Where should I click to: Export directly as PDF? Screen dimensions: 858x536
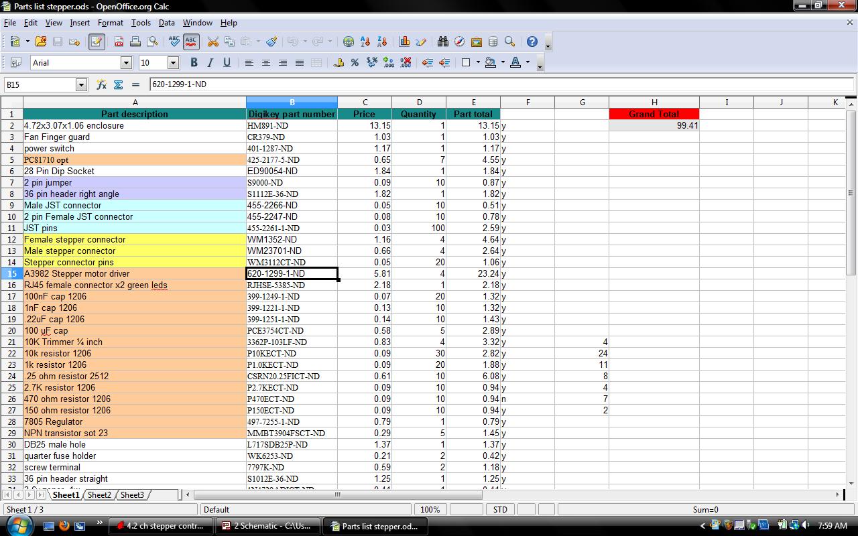pyautogui.click(x=119, y=42)
